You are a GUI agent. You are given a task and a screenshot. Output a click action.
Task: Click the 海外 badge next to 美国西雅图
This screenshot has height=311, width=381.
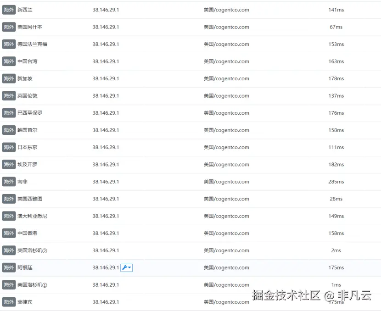(x=9, y=199)
